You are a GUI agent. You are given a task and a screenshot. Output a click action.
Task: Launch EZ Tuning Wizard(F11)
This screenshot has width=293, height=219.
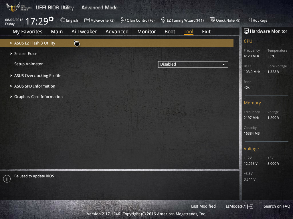tap(182, 20)
